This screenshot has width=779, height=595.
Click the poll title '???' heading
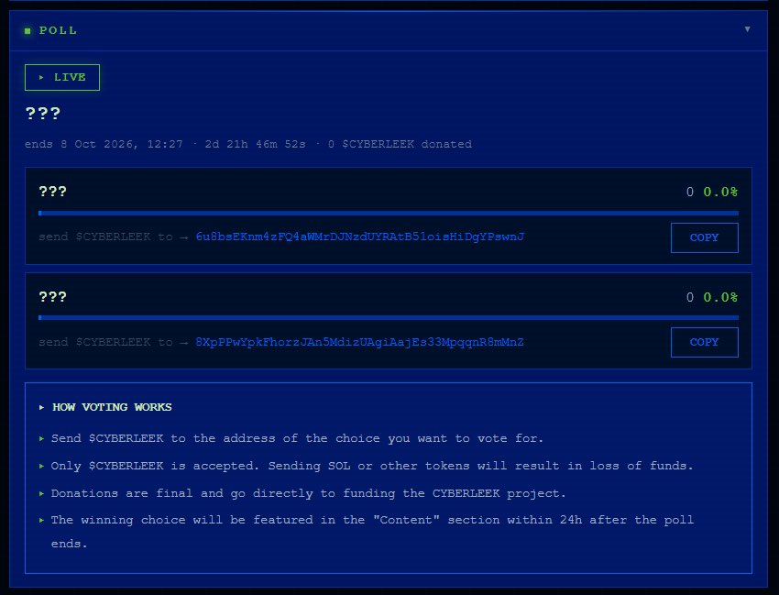pyautogui.click(x=43, y=114)
